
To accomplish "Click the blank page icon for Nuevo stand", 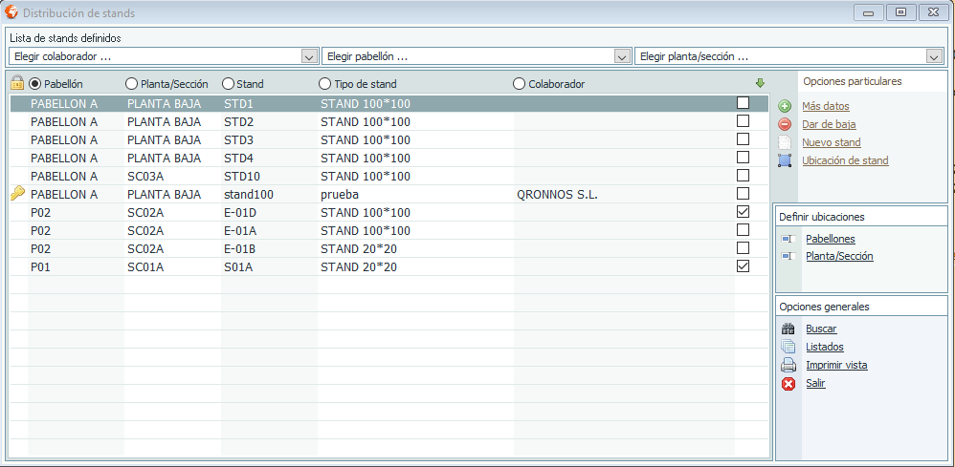I will pyautogui.click(x=785, y=142).
